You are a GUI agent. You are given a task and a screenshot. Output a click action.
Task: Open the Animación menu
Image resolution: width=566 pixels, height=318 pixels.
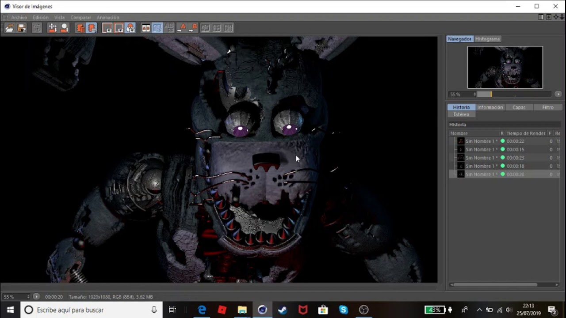click(x=108, y=17)
